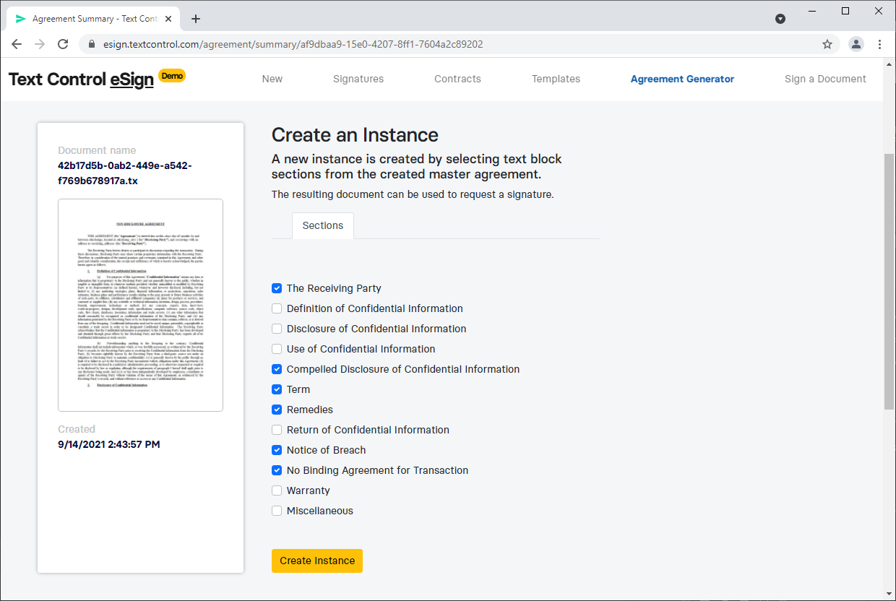This screenshot has height=601, width=896.
Task: Open a new browser tab
Action: click(196, 19)
